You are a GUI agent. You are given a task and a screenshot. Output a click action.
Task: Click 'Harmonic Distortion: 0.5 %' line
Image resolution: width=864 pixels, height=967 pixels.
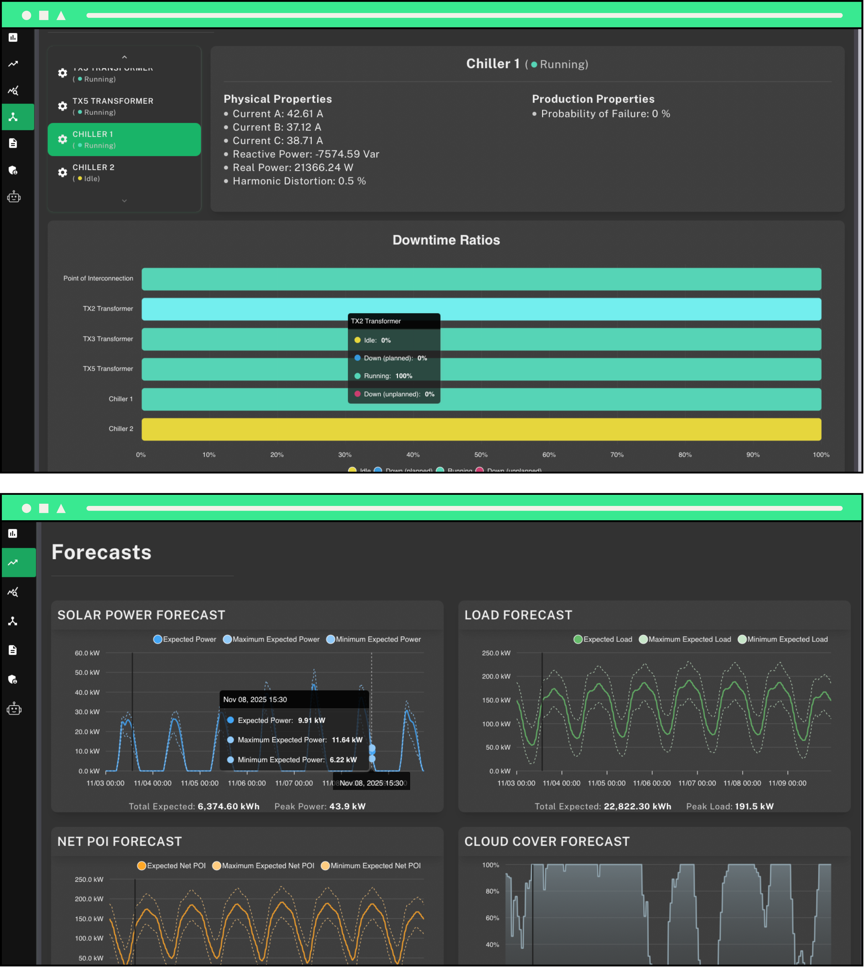click(x=299, y=181)
